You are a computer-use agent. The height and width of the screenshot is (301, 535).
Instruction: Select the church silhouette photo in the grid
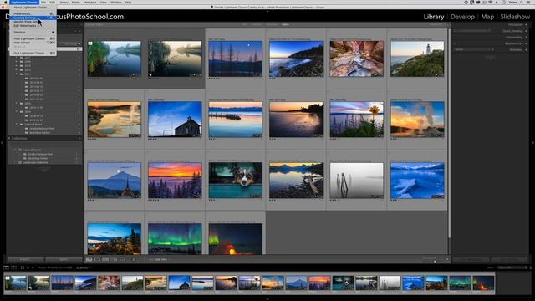[175, 119]
